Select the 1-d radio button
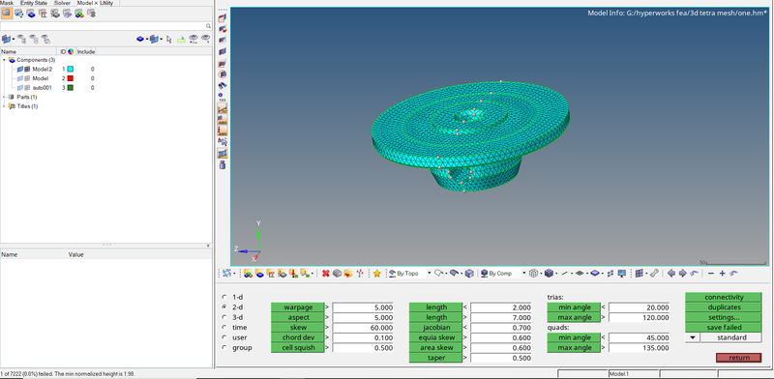774x379 pixels. 225,297
